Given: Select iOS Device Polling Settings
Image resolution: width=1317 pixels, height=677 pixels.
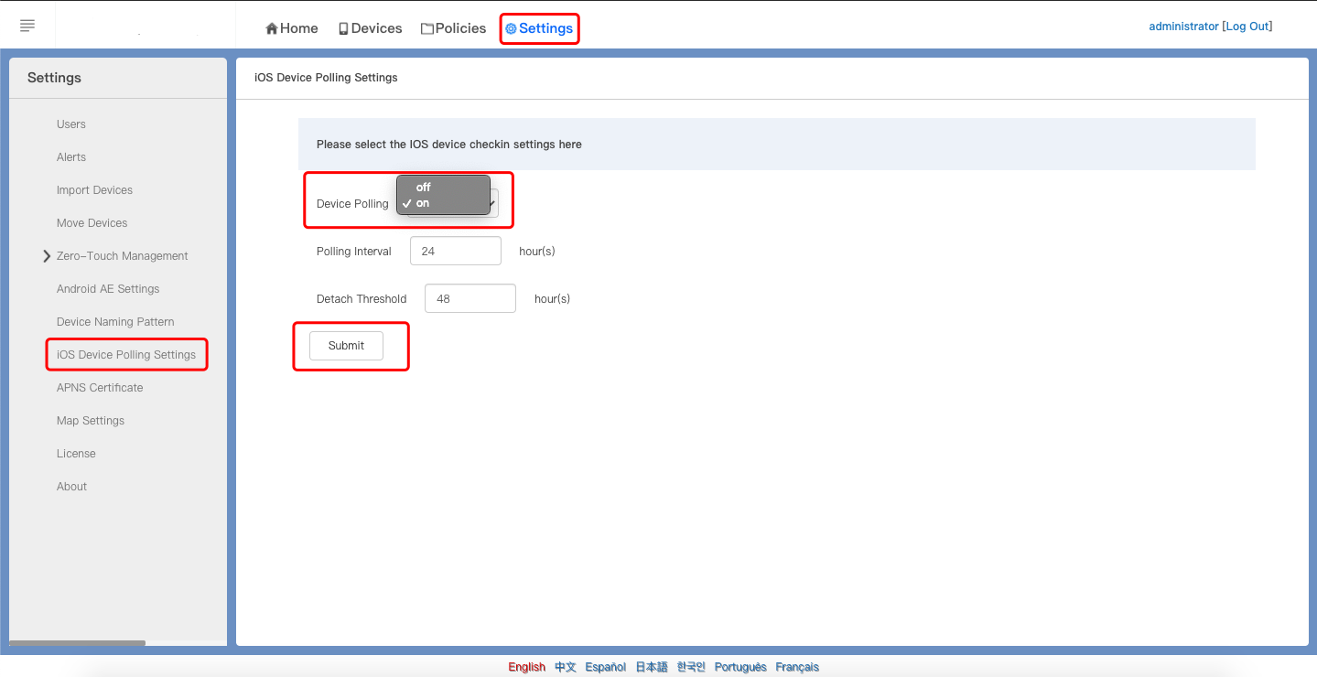Looking at the screenshot, I should 126,355.
